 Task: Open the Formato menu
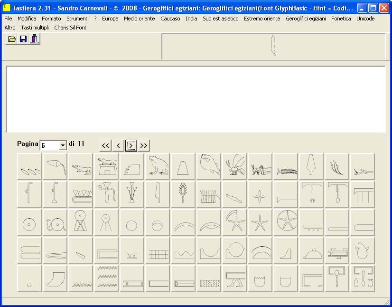tap(51, 19)
